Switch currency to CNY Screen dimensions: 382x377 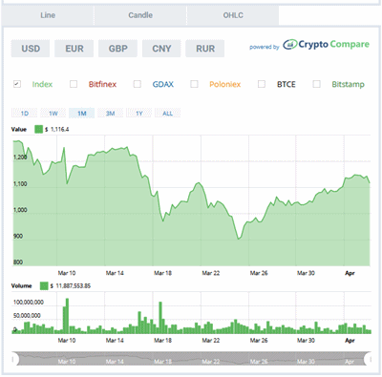click(x=161, y=49)
